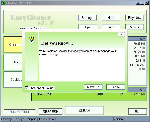Screen dimensions: 150x122
Task: Click the OVERALL GAIN row label
Action: [x=42, y=94]
